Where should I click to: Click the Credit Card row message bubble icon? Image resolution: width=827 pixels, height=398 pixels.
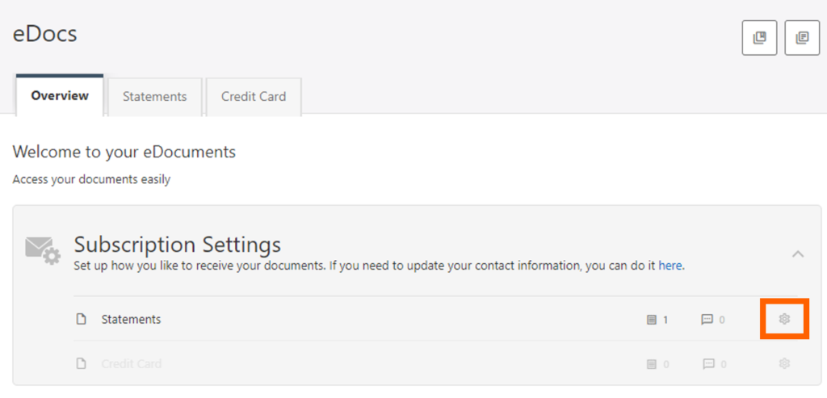pyautogui.click(x=707, y=364)
